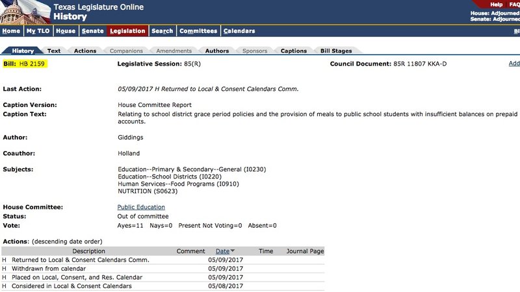Switch to the Text tab
Image resolution: width=520 pixels, height=292 pixels.
pos(54,51)
